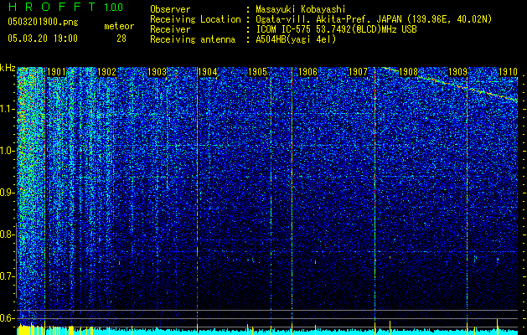Select the file name 0503201900.png
The image size is (527, 335).
pos(43,22)
